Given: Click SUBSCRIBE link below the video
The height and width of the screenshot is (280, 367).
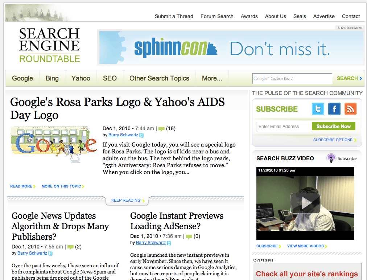Looking at the screenshot, I should coord(268,246).
